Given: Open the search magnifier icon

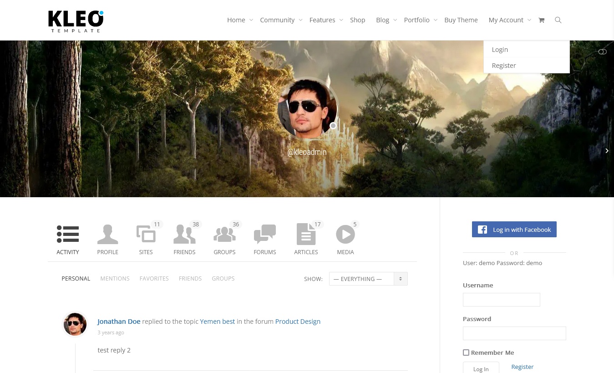Looking at the screenshot, I should 558,20.
